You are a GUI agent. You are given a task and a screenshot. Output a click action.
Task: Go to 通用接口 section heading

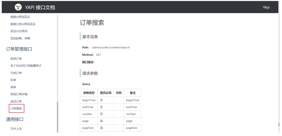15,119
